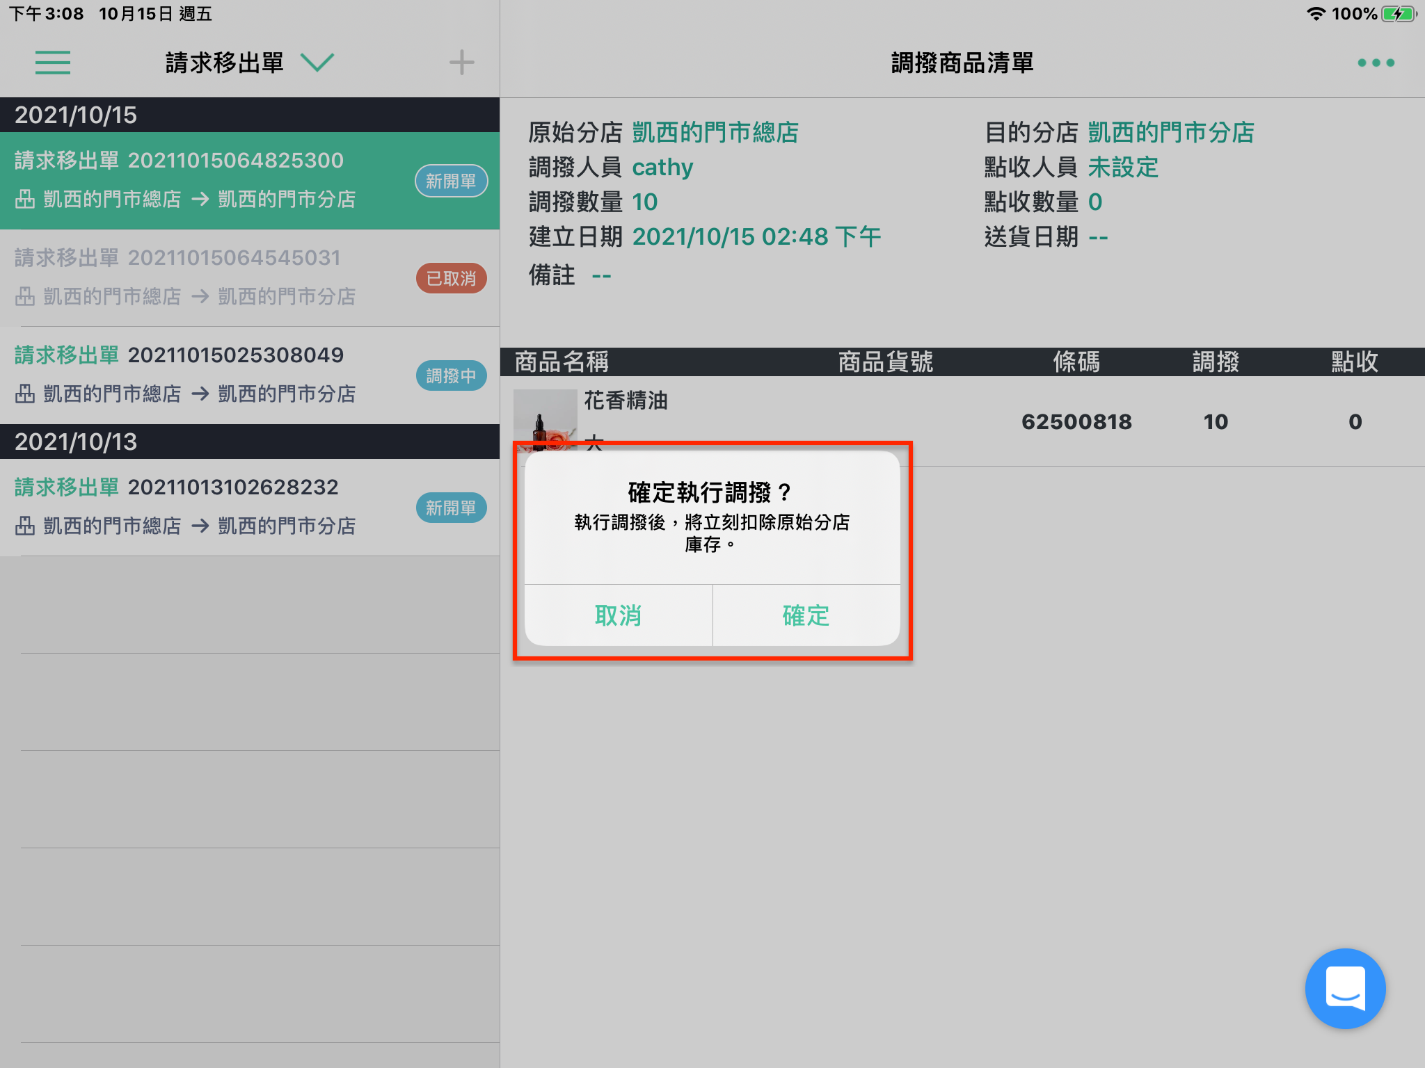Click the 調撥中 status badge
This screenshot has height=1068, width=1425.
(x=452, y=375)
